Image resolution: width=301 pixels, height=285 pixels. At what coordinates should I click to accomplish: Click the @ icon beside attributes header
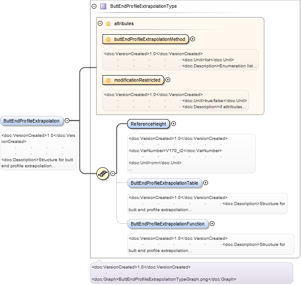108,23
